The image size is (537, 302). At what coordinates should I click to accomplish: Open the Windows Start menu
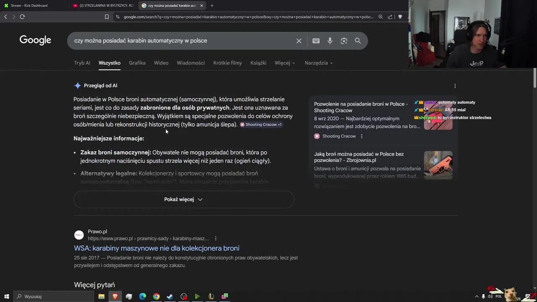coord(6,297)
